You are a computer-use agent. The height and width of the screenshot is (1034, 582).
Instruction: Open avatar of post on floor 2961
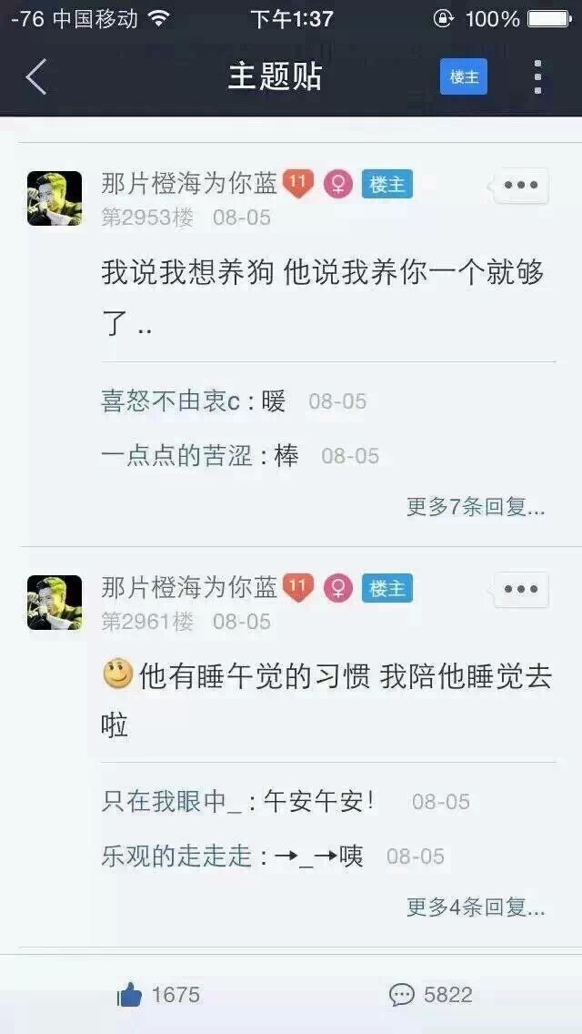point(55,602)
